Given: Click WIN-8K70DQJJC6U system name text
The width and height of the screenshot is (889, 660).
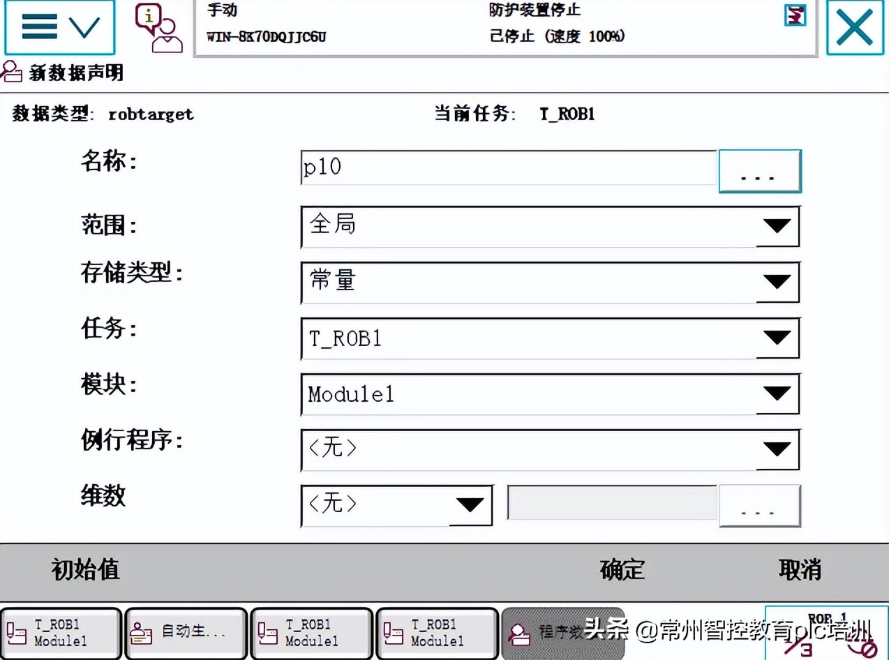Looking at the screenshot, I should (266, 36).
